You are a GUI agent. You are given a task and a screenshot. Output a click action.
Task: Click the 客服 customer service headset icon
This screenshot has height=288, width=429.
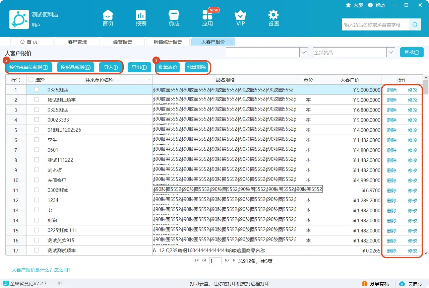348,5
